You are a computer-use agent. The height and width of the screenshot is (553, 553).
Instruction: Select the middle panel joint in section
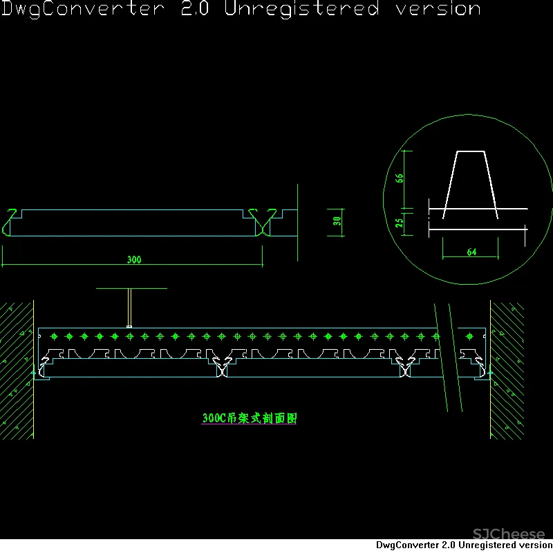click(222, 366)
